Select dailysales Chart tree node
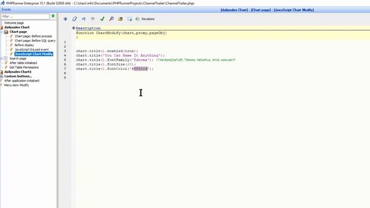Screen dimensions: 370x208 point(17,27)
